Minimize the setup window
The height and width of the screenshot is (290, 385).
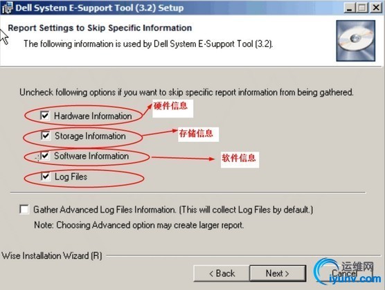[349, 8]
